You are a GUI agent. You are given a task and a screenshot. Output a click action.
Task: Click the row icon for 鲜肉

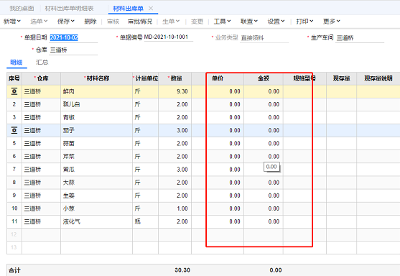14,91
